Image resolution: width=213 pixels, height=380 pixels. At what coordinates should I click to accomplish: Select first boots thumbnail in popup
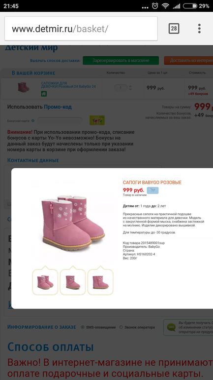(45, 282)
